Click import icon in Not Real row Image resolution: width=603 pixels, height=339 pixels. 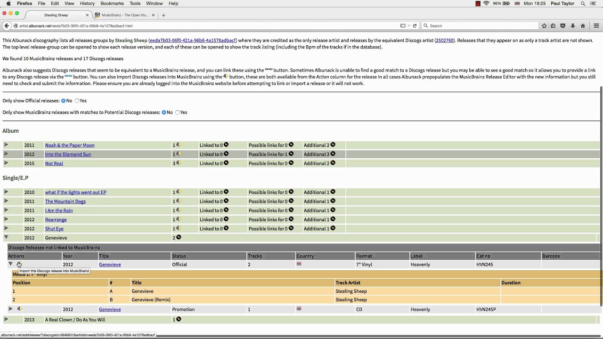pos(179,163)
